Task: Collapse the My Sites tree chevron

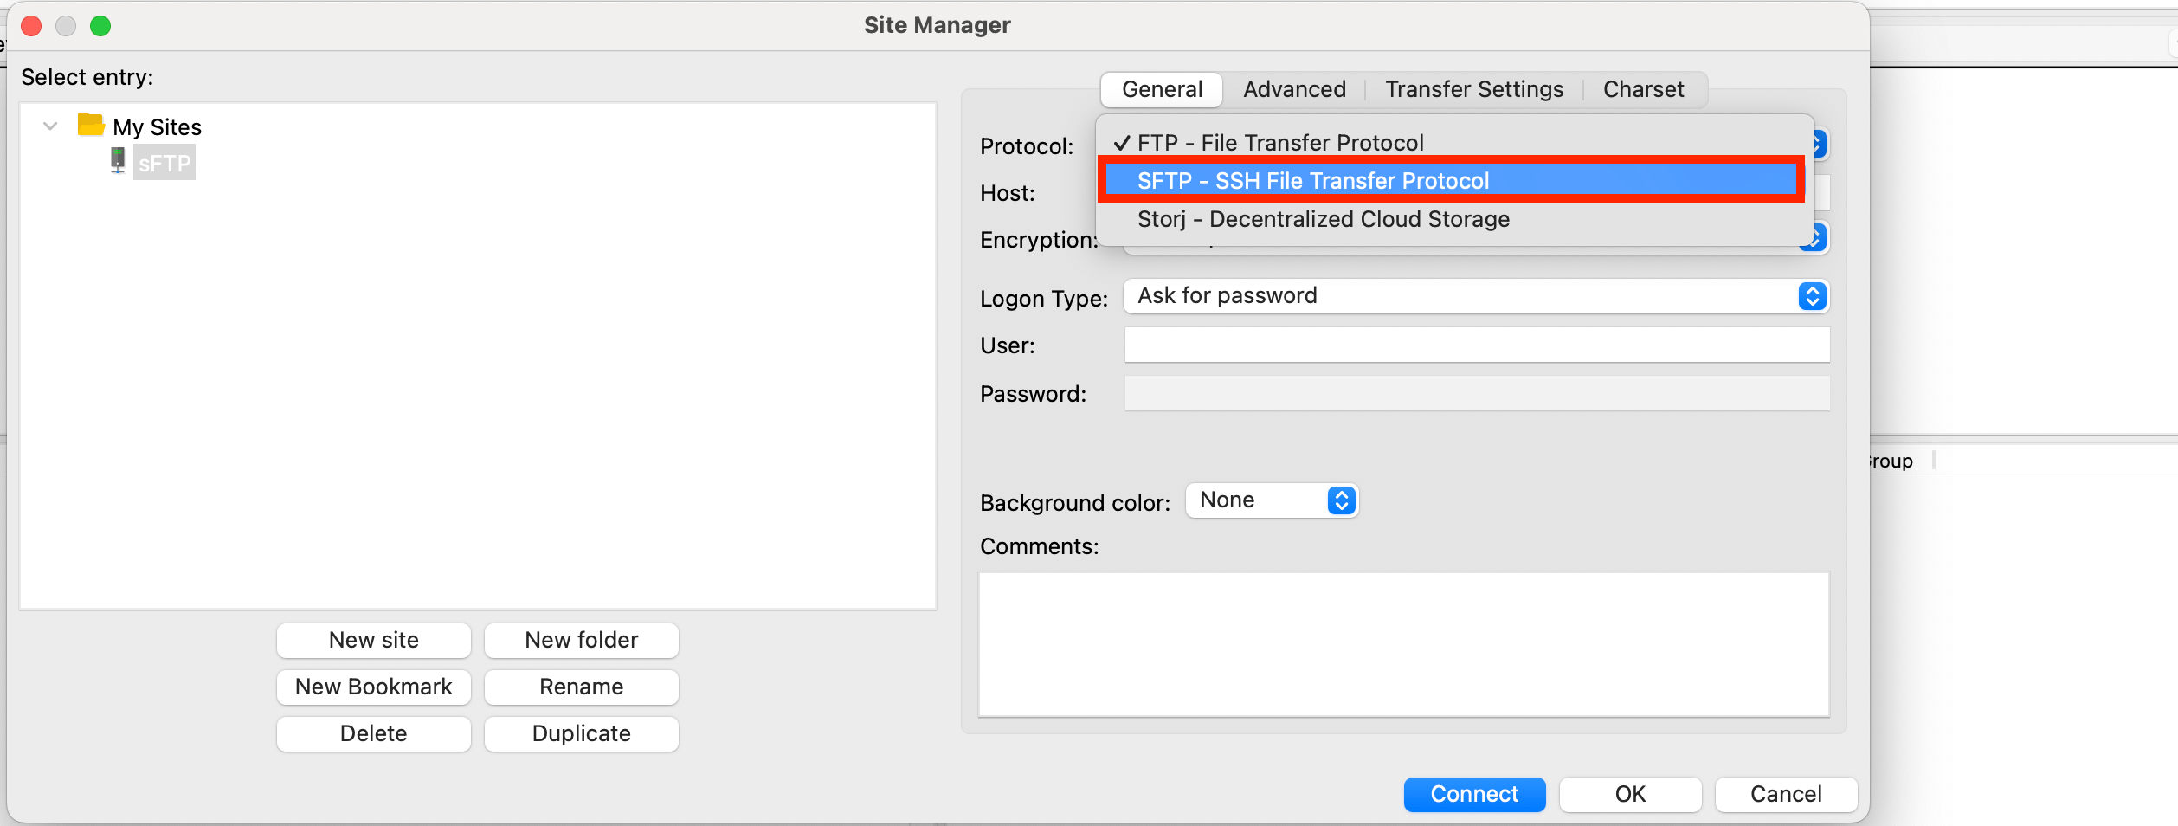Action: coord(50,126)
